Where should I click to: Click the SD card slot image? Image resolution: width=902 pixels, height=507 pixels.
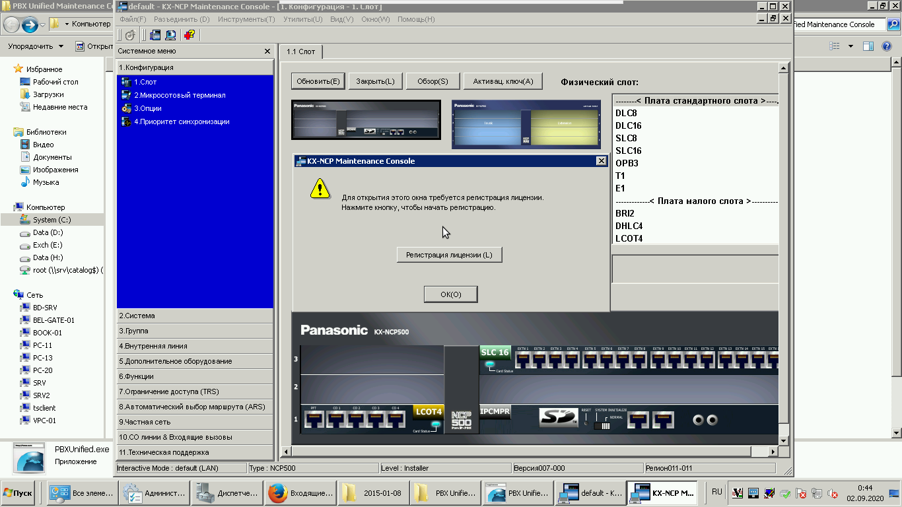(x=558, y=417)
